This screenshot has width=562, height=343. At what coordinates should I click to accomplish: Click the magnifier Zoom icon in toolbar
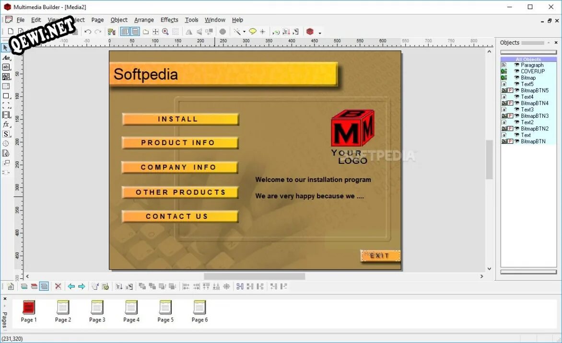pos(165,32)
